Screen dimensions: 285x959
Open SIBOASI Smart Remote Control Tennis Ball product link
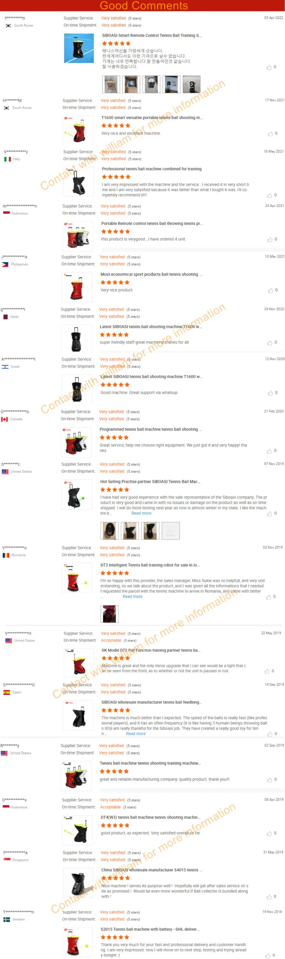[152, 35]
